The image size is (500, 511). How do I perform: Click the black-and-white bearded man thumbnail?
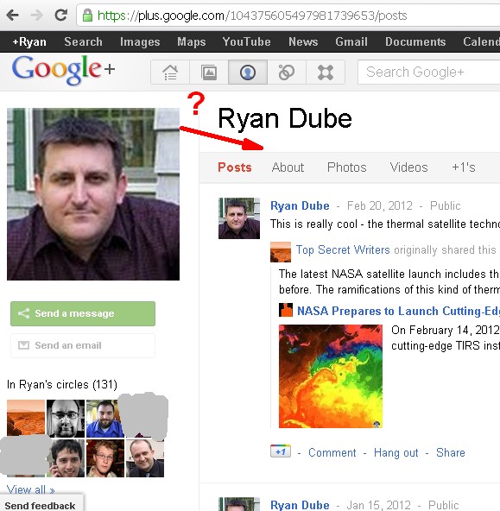[66, 419]
